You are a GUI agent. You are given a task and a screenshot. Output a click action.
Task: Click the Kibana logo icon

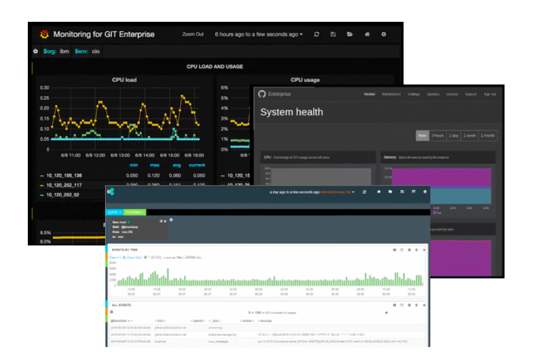pos(111,192)
